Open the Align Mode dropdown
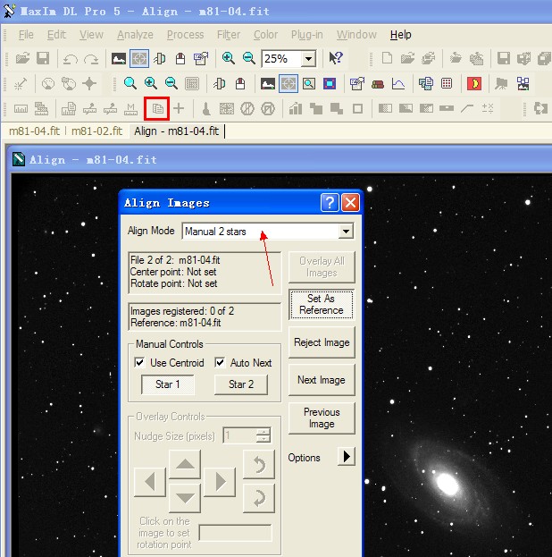 click(346, 232)
